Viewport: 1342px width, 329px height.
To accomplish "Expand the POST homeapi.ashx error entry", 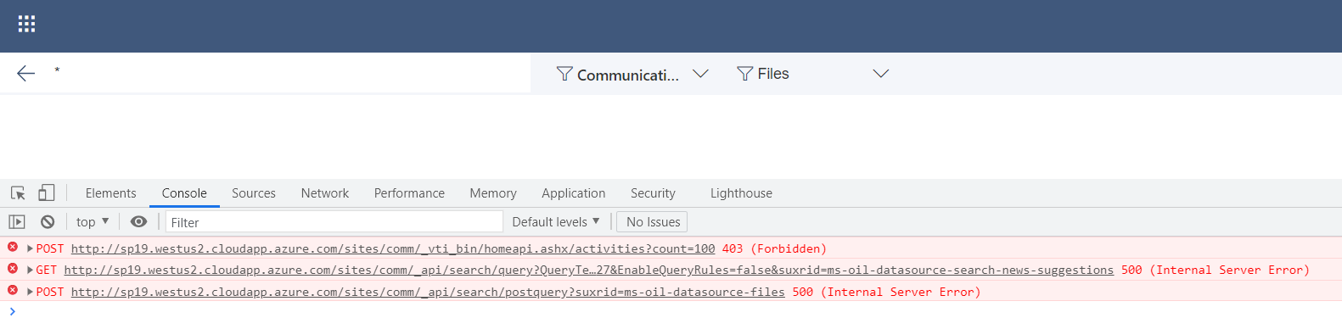I will [31, 248].
